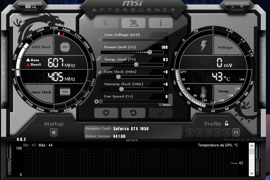Apply settings with the checkmark button

point(161,113)
